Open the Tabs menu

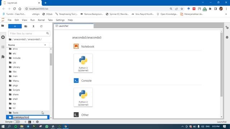click(x=50, y=20)
